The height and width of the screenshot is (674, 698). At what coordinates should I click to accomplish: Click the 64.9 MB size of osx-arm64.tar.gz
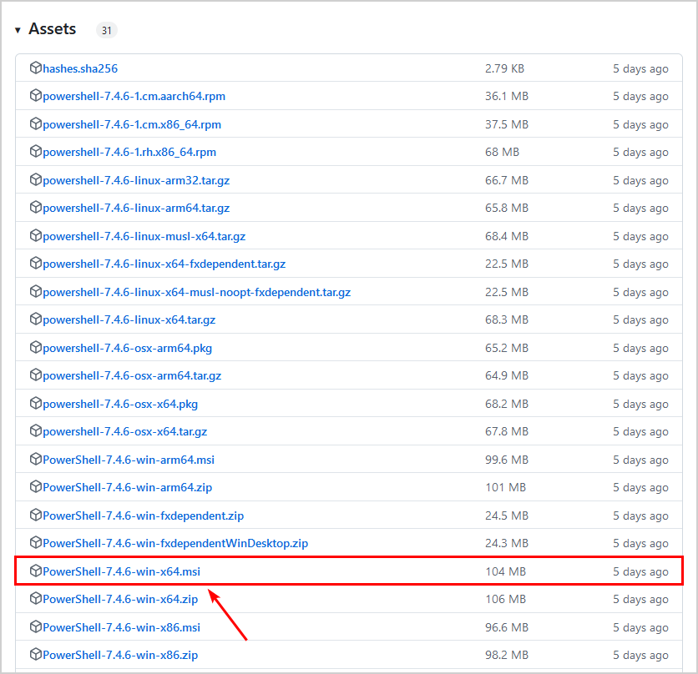pos(507,376)
